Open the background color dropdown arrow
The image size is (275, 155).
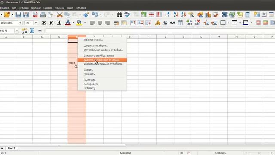click(x=85, y=23)
